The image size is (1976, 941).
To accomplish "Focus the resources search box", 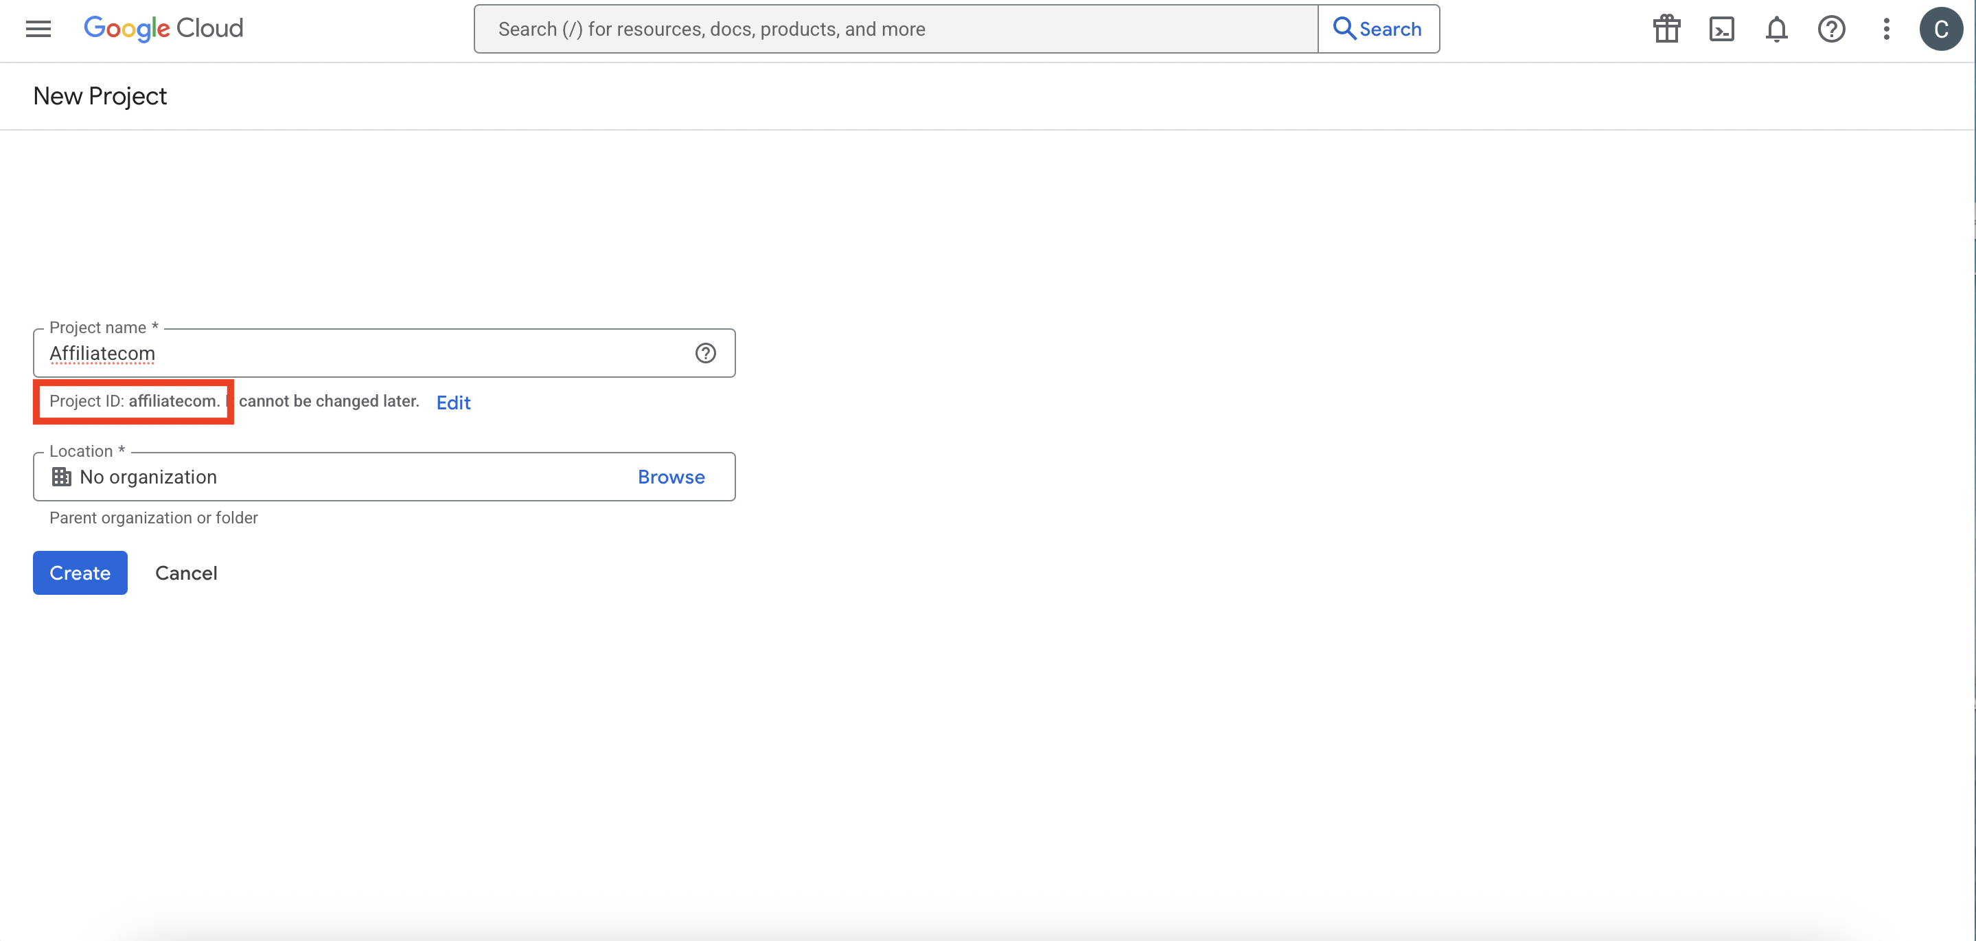I will tap(895, 29).
